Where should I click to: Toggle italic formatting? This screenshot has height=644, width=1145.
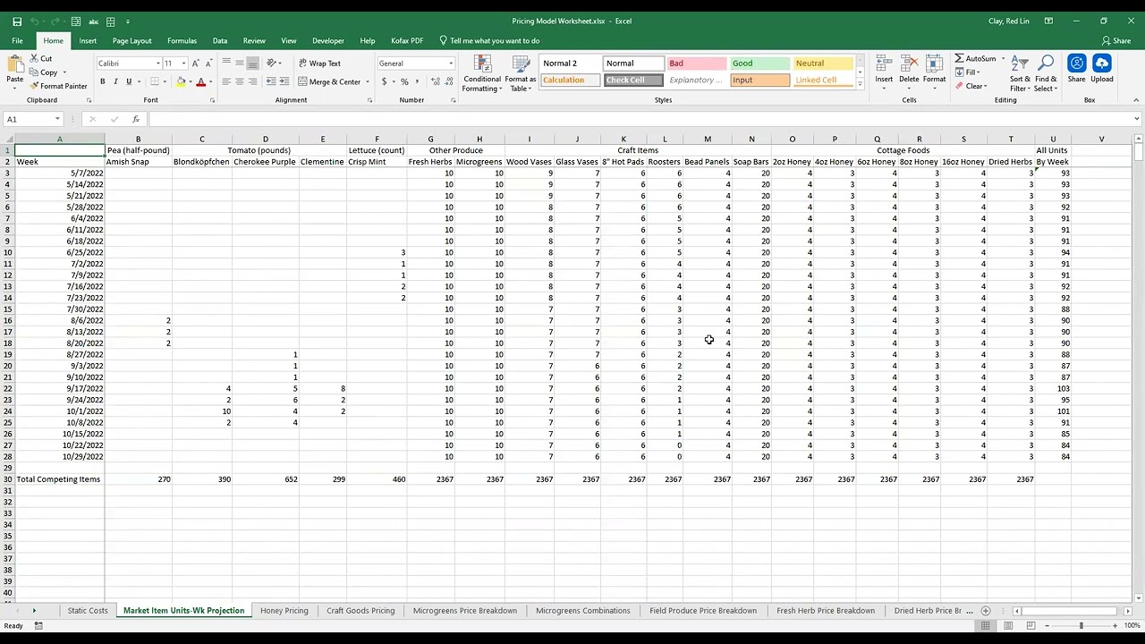115,81
